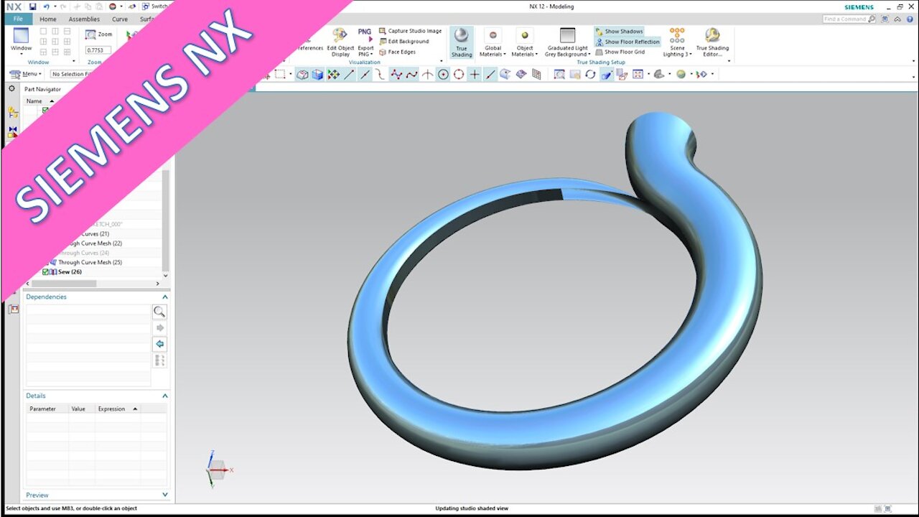This screenshot has width=919, height=517.
Task: Click the solid body selection icon
Action: point(317,74)
